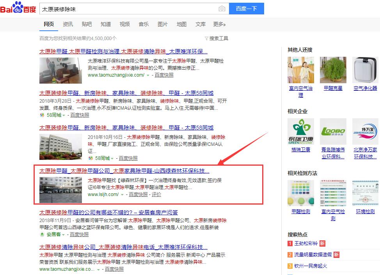Click the Baidu logo

[18, 8]
